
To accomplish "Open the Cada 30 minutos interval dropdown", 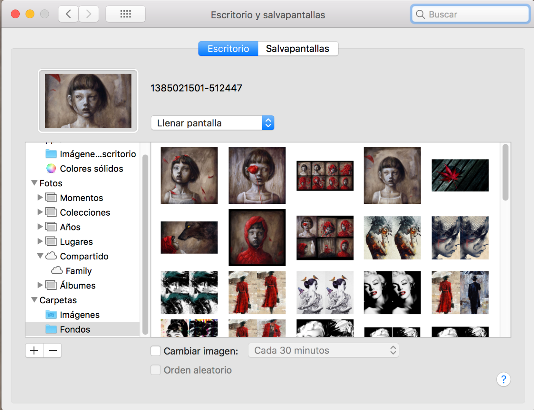I will coord(323,350).
